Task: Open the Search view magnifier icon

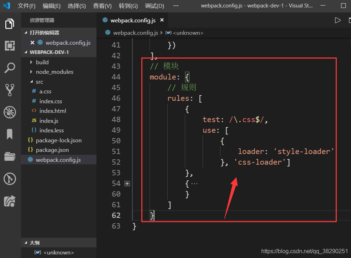Action: click(x=10, y=68)
